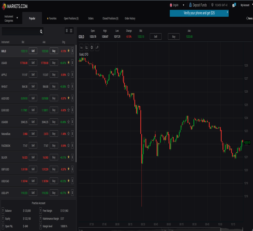Select the Popular tab
Viewport: 253px width, 231px height.
tap(32, 18)
